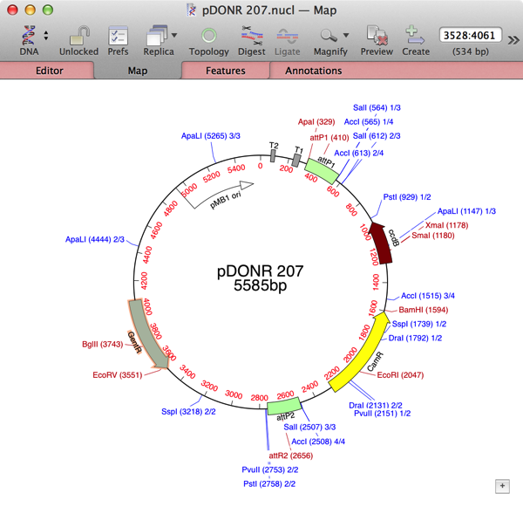Toggle the Unlocked padlock icon
The height and width of the screenshot is (507, 523).
(x=78, y=36)
